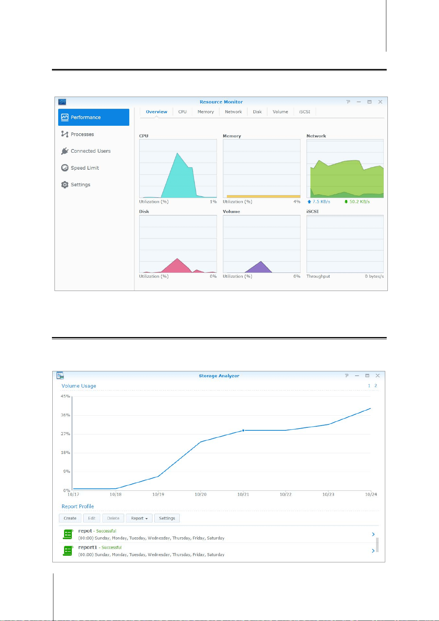Image resolution: width=439 pixels, height=621 pixels.
Task: Switch to the CPU tab
Action: click(182, 112)
